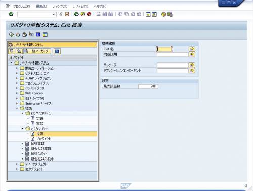Click the Get Variant icon
The image size is (253, 191).
pyautogui.click(x=25, y=35)
